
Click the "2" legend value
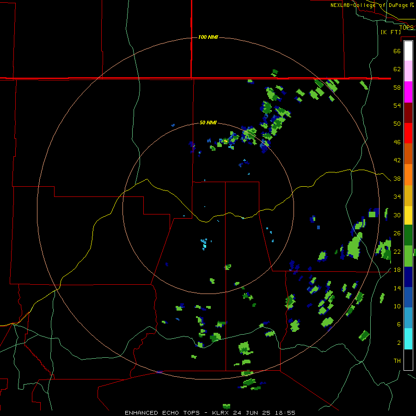pos(399,343)
